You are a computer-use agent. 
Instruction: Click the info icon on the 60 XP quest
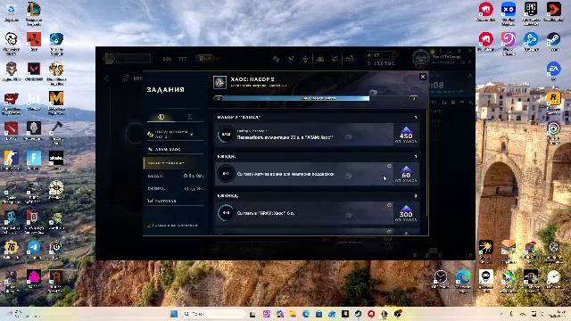point(389,166)
